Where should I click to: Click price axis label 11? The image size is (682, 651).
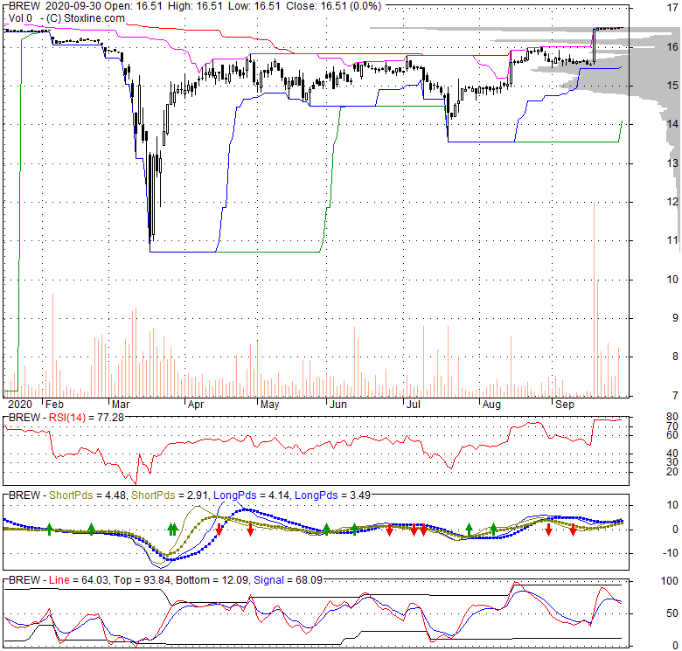672,240
